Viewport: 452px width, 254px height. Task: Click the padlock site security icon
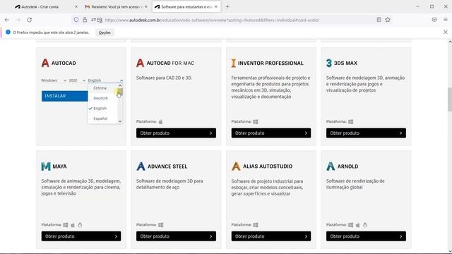(85, 20)
